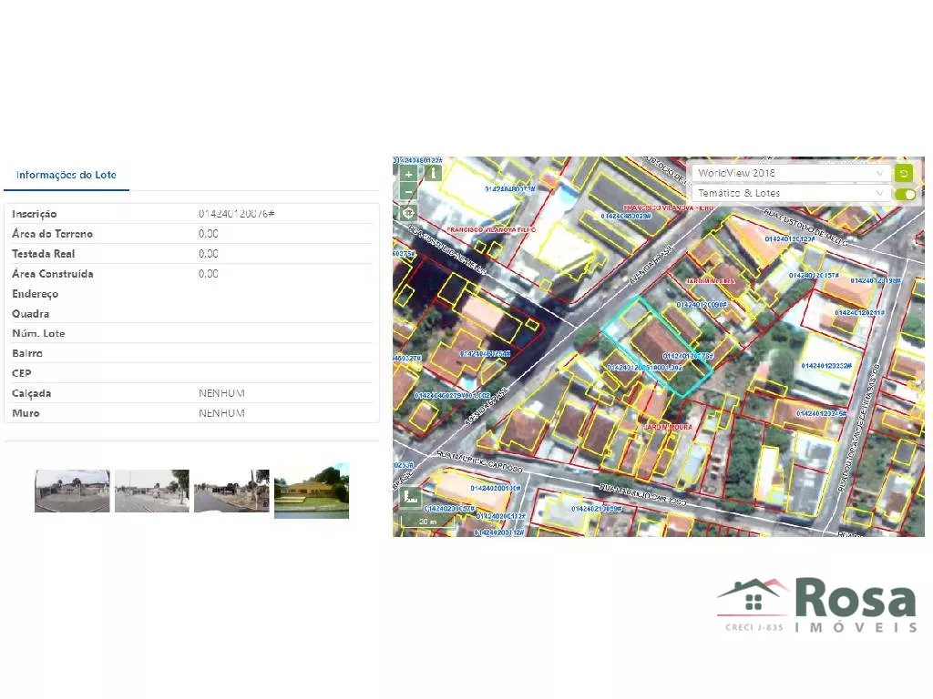Open the WorldView 2018 imagery dropdown
Viewport: 933px width, 699px height.
click(790, 173)
